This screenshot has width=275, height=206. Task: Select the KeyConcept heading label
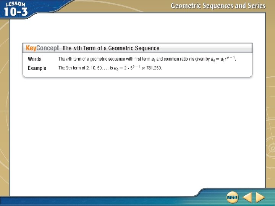tap(42, 48)
